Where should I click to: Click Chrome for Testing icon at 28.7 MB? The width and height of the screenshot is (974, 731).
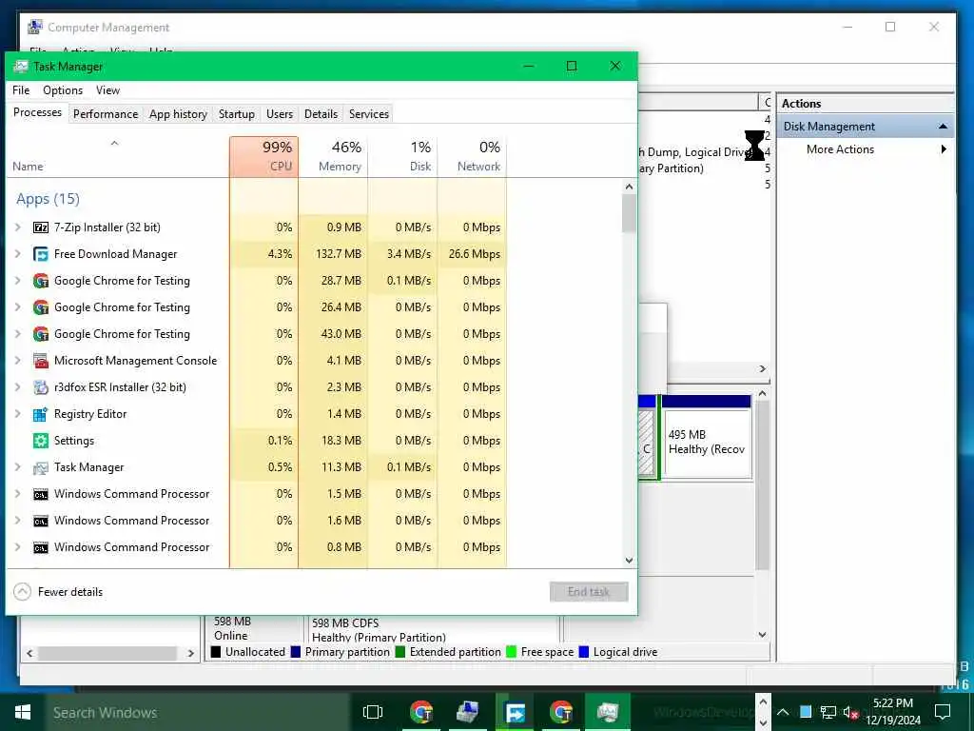[x=41, y=281]
